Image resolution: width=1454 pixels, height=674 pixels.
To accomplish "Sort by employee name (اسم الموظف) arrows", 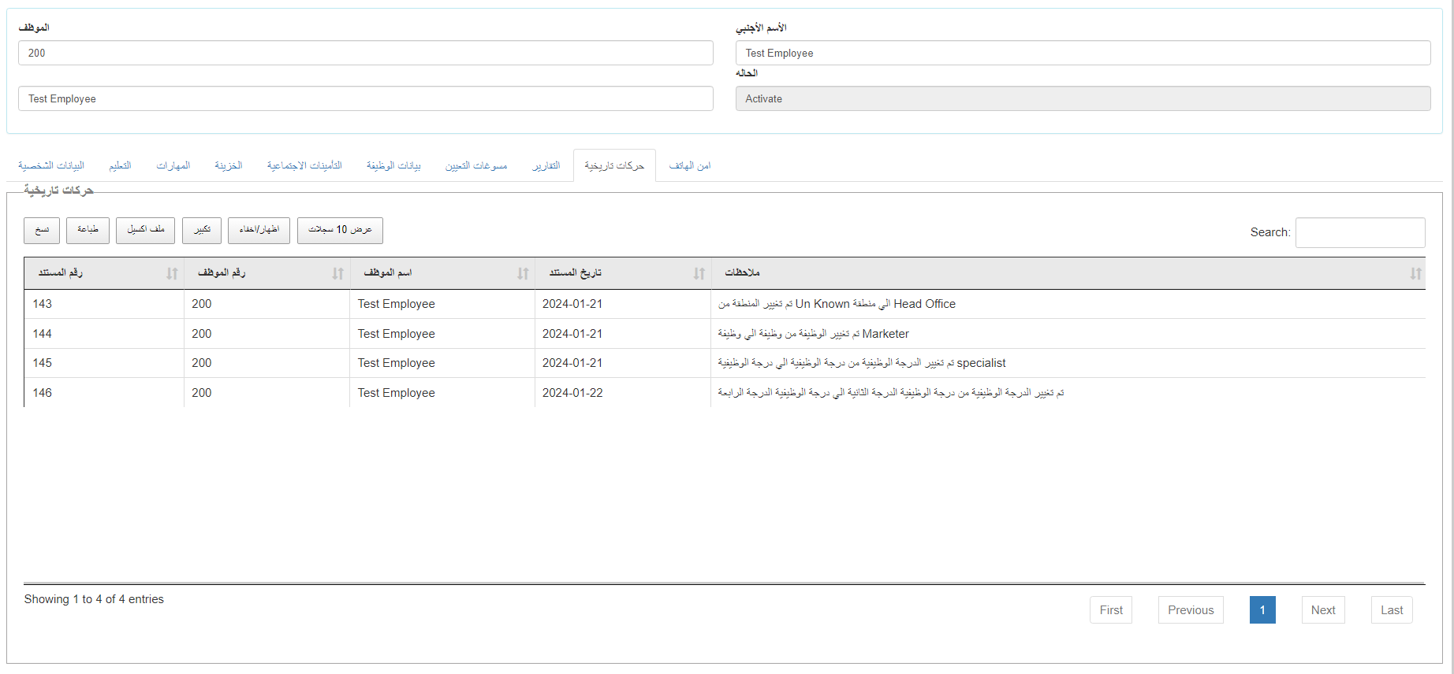I will point(523,273).
